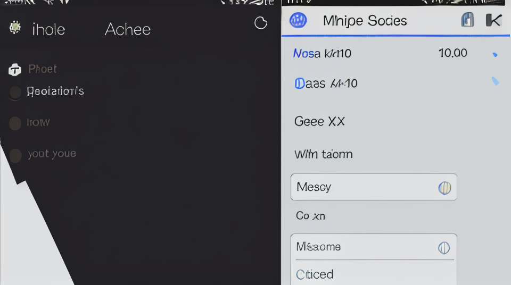Viewport: 511px width, 285px height.
Task: Open the Mescy combo box
Action: point(374,187)
